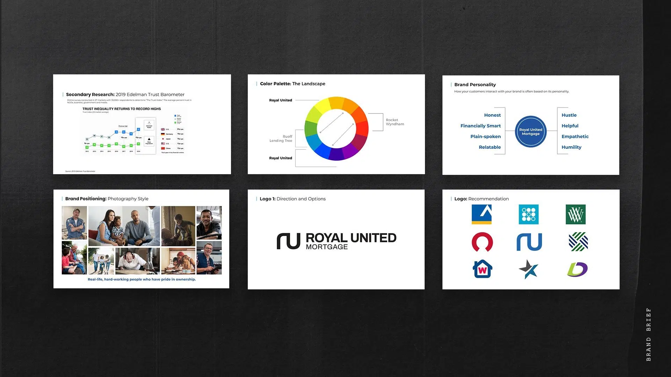The image size is (671, 377).
Task: Click the black RU mark beside Royal United Mortgage
Action: (x=288, y=241)
